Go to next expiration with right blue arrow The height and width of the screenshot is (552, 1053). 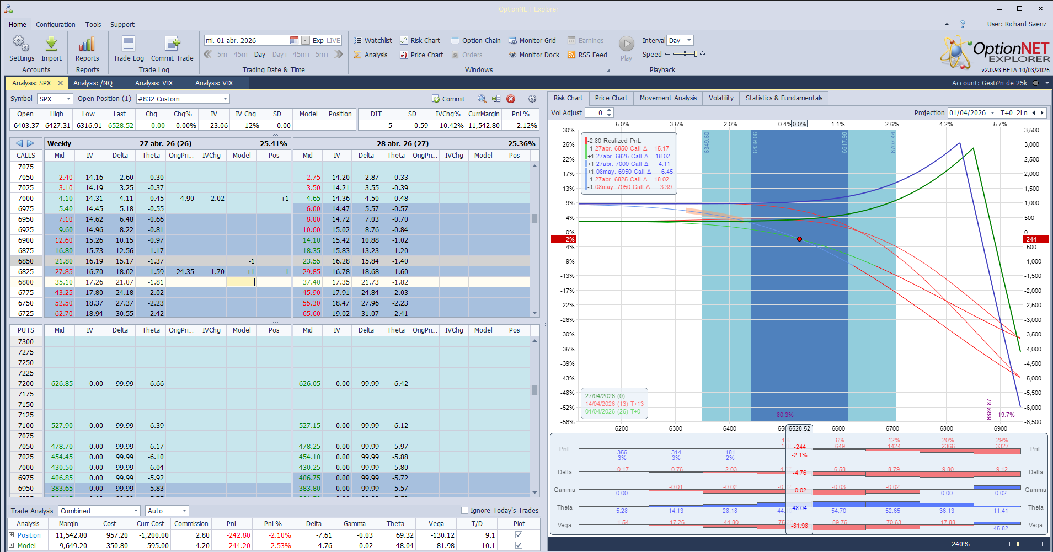coord(30,143)
